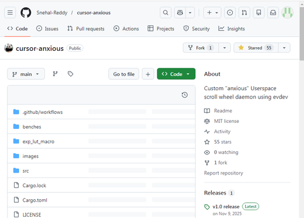Image resolution: width=304 pixels, height=218 pixels.
Task: Click Report repository link
Action: tap(224, 173)
